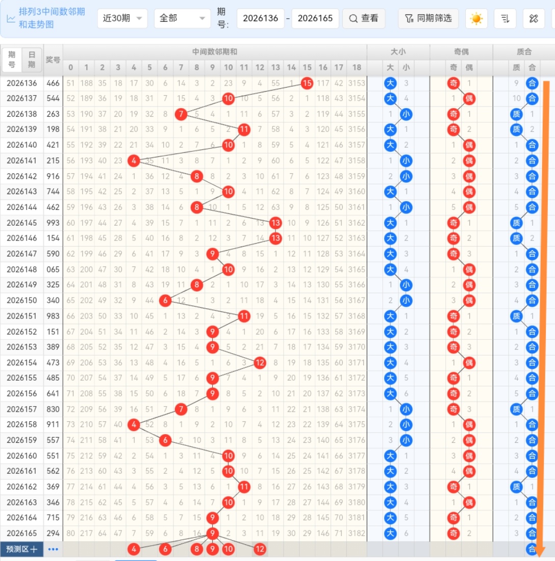Toggle prediction circle 6
Screen dimensions: 555x561
pos(165,549)
